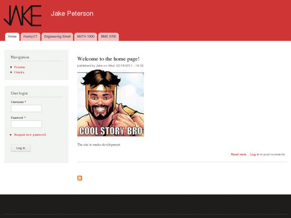The width and height of the screenshot is (291, 218).
Task: Expand the Forums arrow in Navigation
Action: (x=11, y=67)
